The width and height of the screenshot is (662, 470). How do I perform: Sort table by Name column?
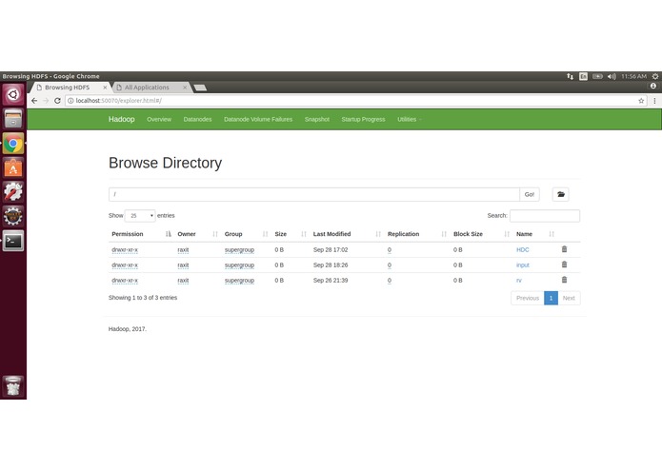click(535, 234)
